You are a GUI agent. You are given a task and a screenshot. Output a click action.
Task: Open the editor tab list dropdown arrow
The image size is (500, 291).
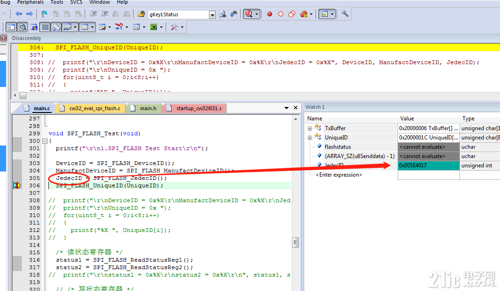(x=286, y=108)
